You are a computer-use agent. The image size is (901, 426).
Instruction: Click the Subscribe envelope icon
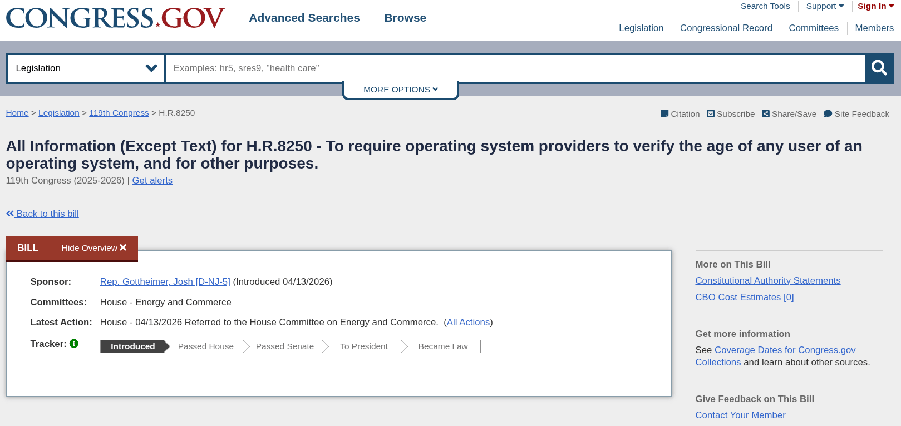pos(711,113)
